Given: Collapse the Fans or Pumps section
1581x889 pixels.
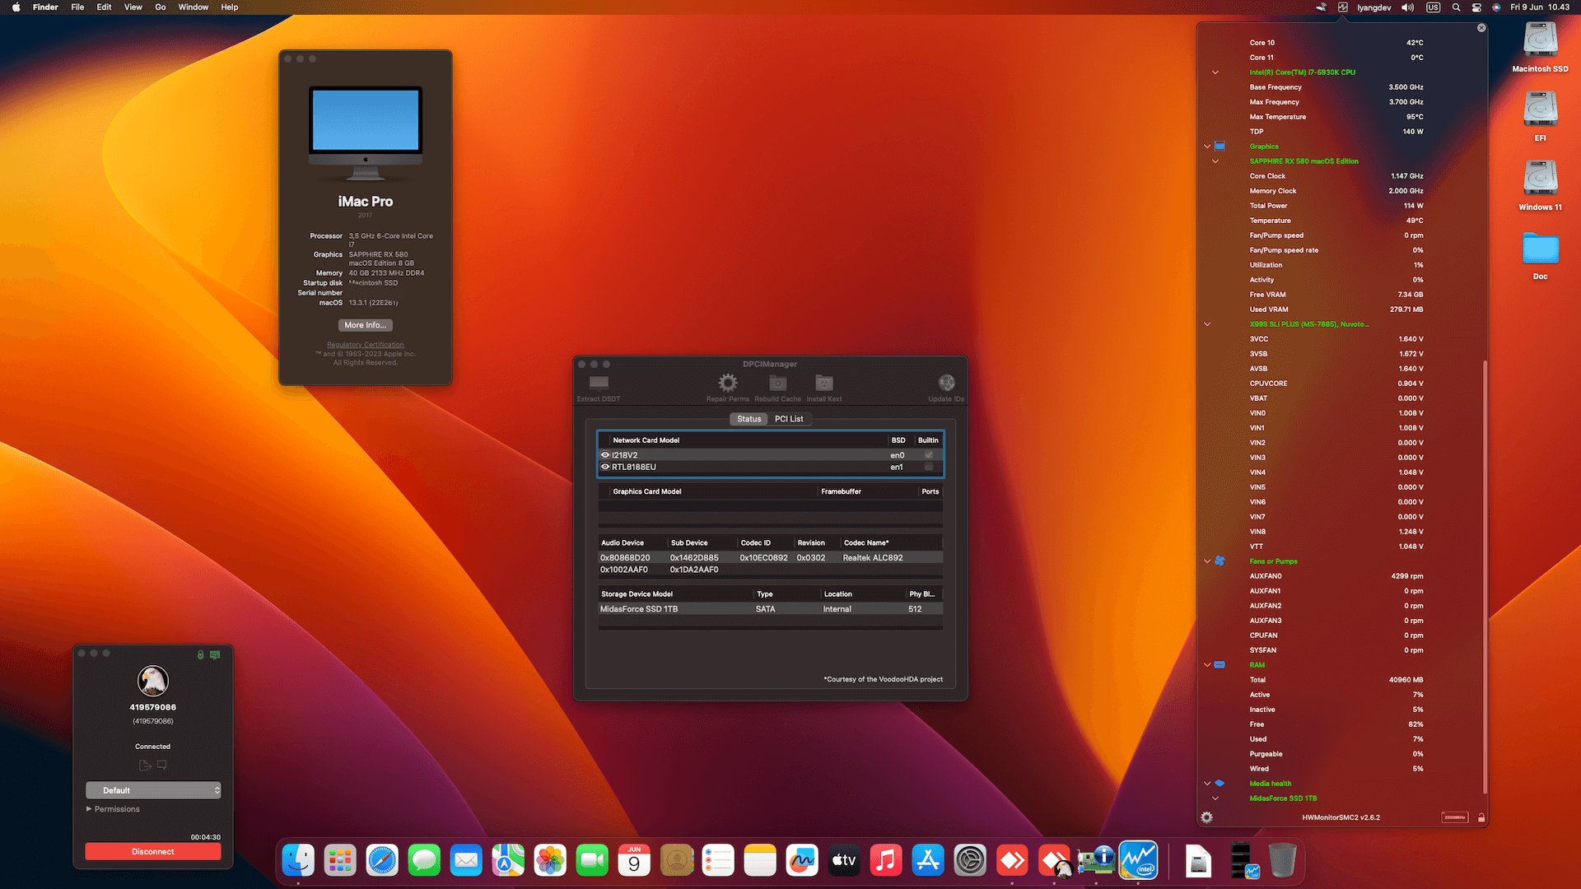Looking at the screenshot, I should (1206, 561).
